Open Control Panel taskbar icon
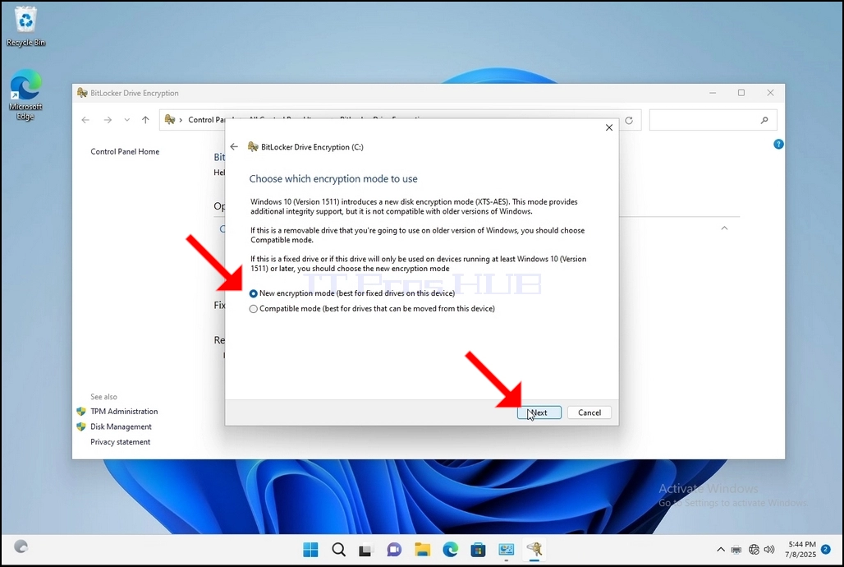844x567 pixels. click(506, 550)
